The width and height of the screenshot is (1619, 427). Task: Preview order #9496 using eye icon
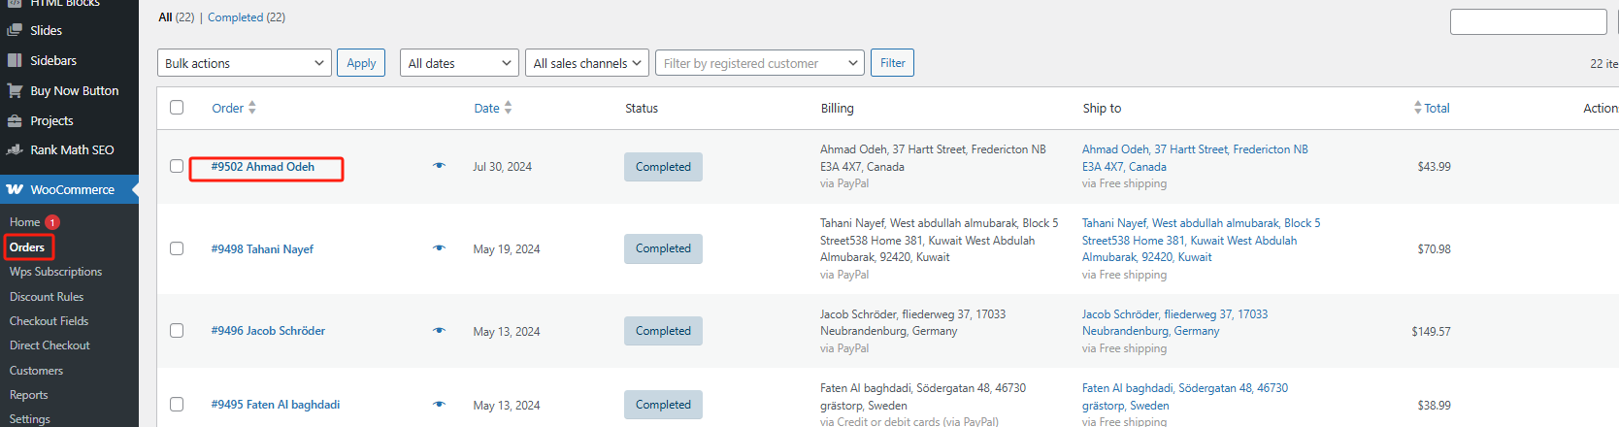click(x=439, y=331)
